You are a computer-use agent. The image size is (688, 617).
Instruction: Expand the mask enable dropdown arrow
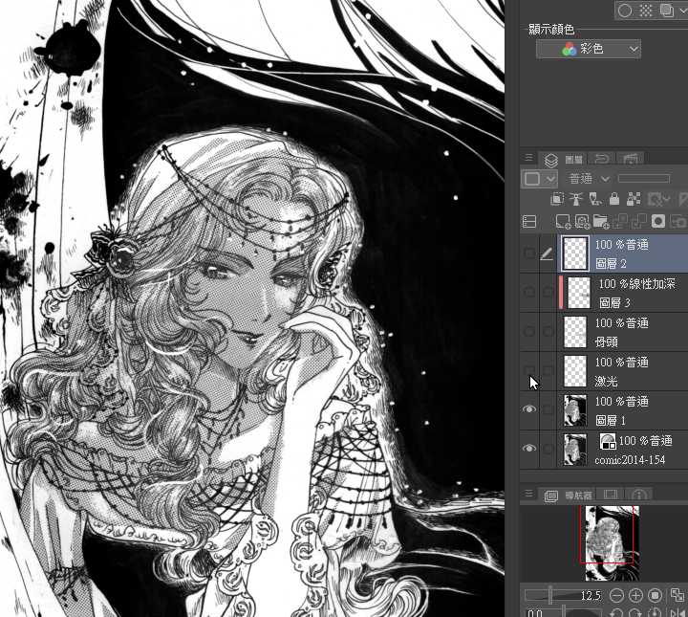[668, 199]
